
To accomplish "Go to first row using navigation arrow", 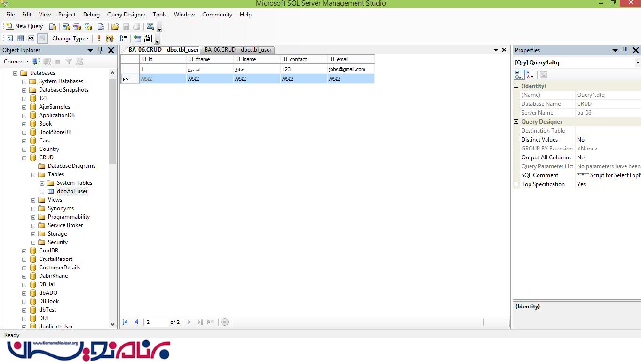I will click(125, 322).
